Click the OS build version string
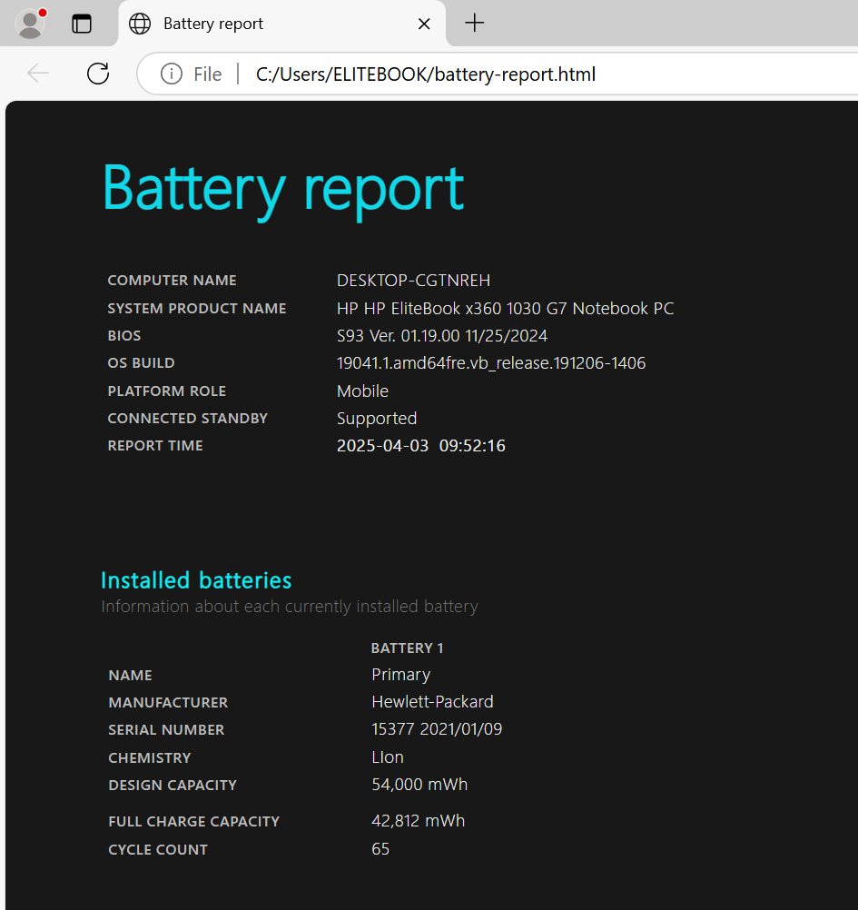This screenshot has width=858, height=910. coord(490,363)
